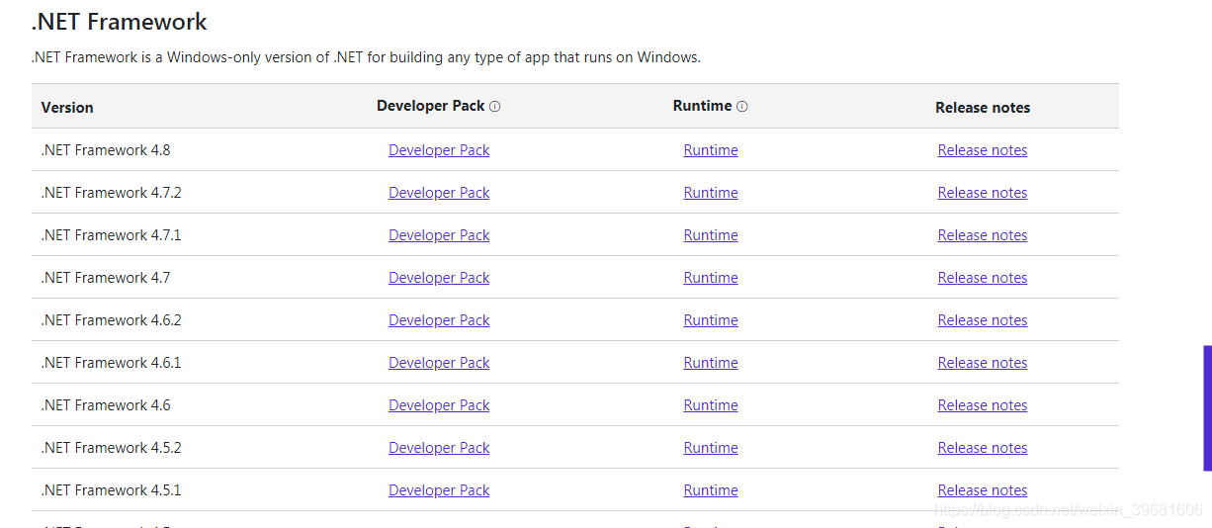Click the Developer Pack info icon in header
Viewport: 1212px width, 528px height.
click(495, 107)
